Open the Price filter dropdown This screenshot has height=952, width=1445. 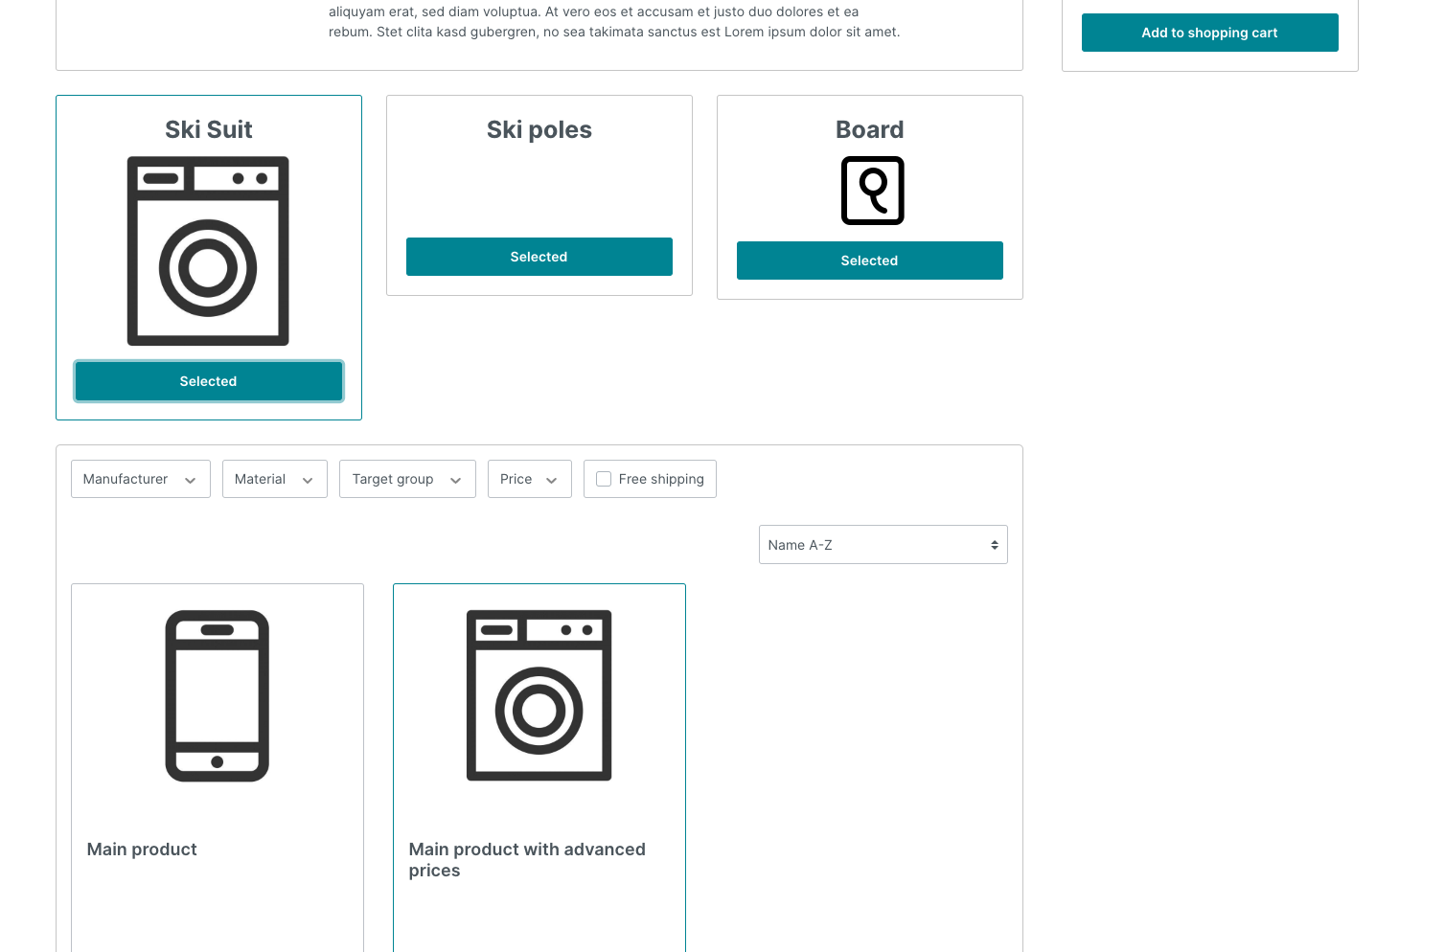coord(530,479)
